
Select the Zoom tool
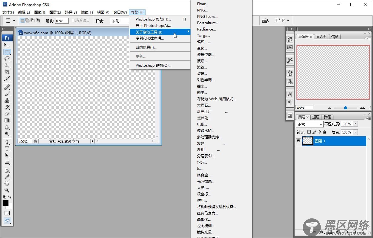(x=7, y=190)
